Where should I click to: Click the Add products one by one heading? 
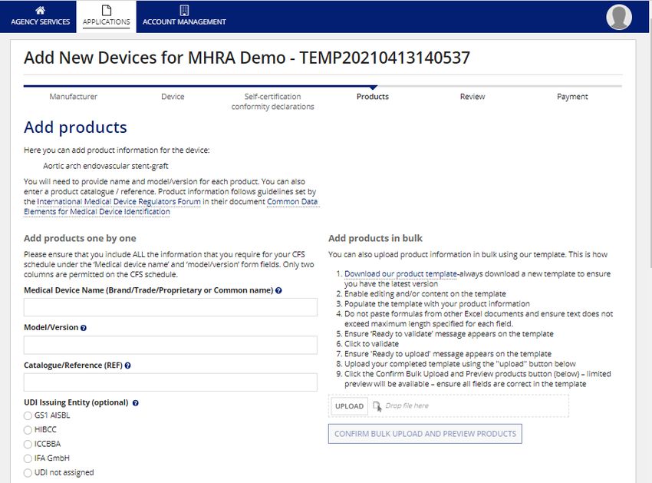[x=80, y=238]
